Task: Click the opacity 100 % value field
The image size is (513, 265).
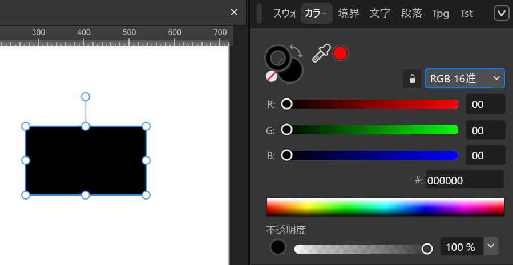Action: [x=462, y=246]
